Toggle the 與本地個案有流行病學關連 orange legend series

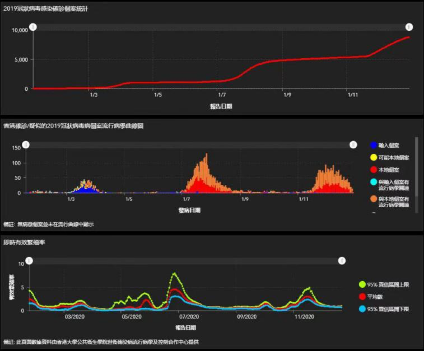373,199
